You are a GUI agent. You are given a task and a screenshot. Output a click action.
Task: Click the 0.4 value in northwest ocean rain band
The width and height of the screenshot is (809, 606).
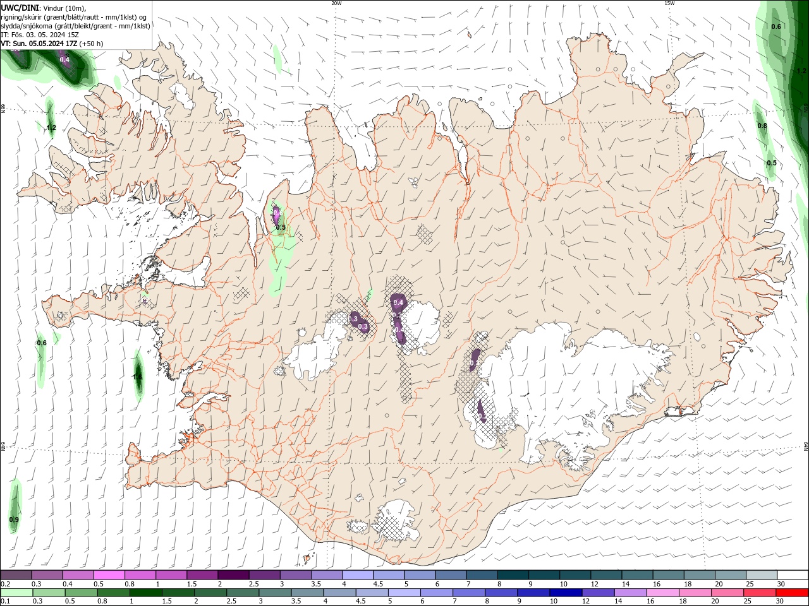pos(64,60)
